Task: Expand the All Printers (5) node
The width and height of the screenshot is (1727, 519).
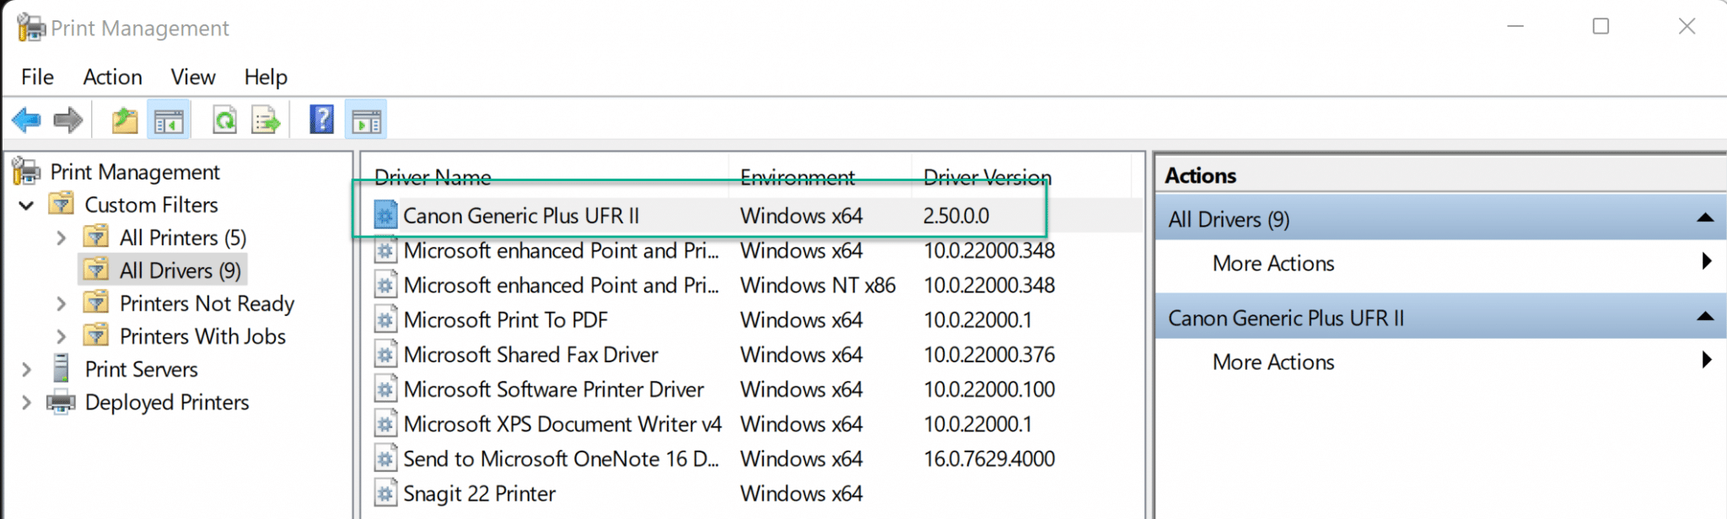Action: click(x=61, y=238)
